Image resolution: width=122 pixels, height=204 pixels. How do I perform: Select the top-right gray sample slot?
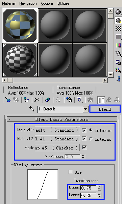coord(90,26)
